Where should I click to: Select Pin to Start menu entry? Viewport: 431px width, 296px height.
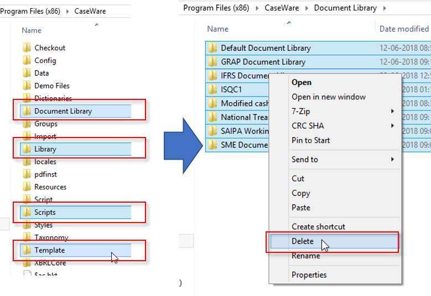click(x=310, y=140)
